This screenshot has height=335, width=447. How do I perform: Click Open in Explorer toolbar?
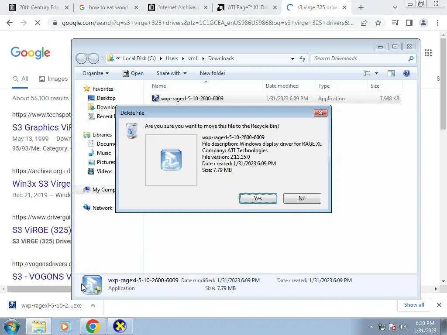(133, 73)
